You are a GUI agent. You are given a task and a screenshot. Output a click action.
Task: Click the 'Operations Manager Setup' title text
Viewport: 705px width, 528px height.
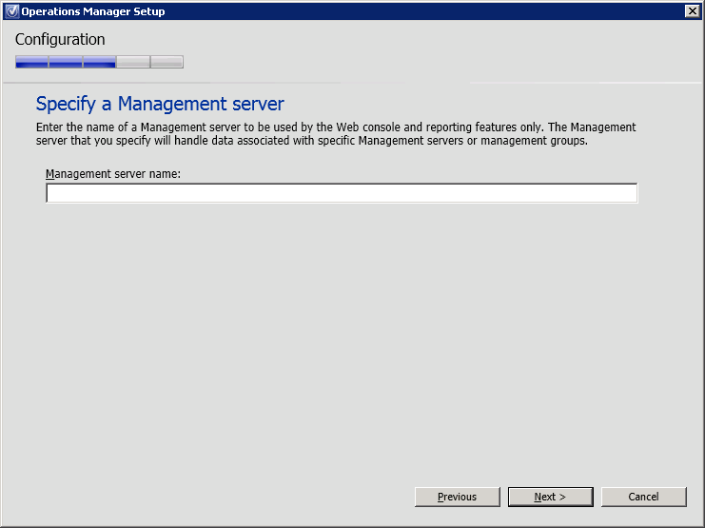click(93, 11)
